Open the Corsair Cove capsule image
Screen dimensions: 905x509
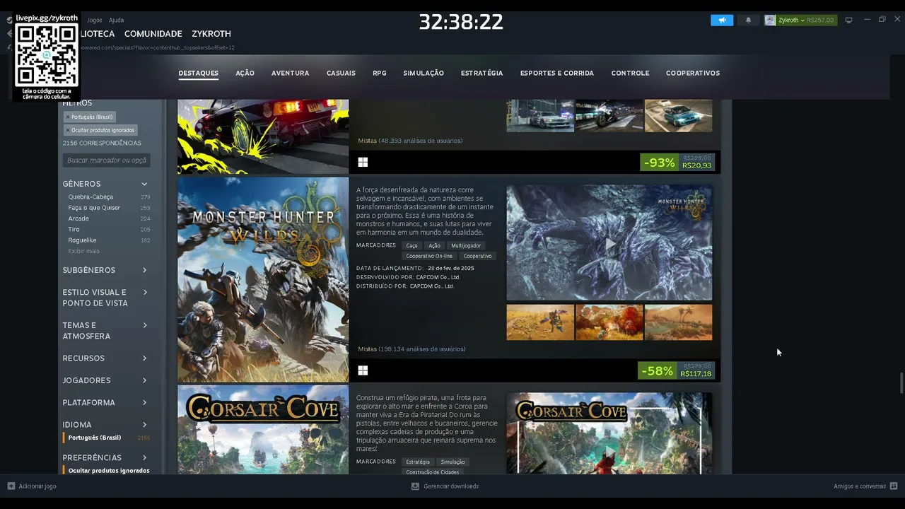tap(263, 430)
